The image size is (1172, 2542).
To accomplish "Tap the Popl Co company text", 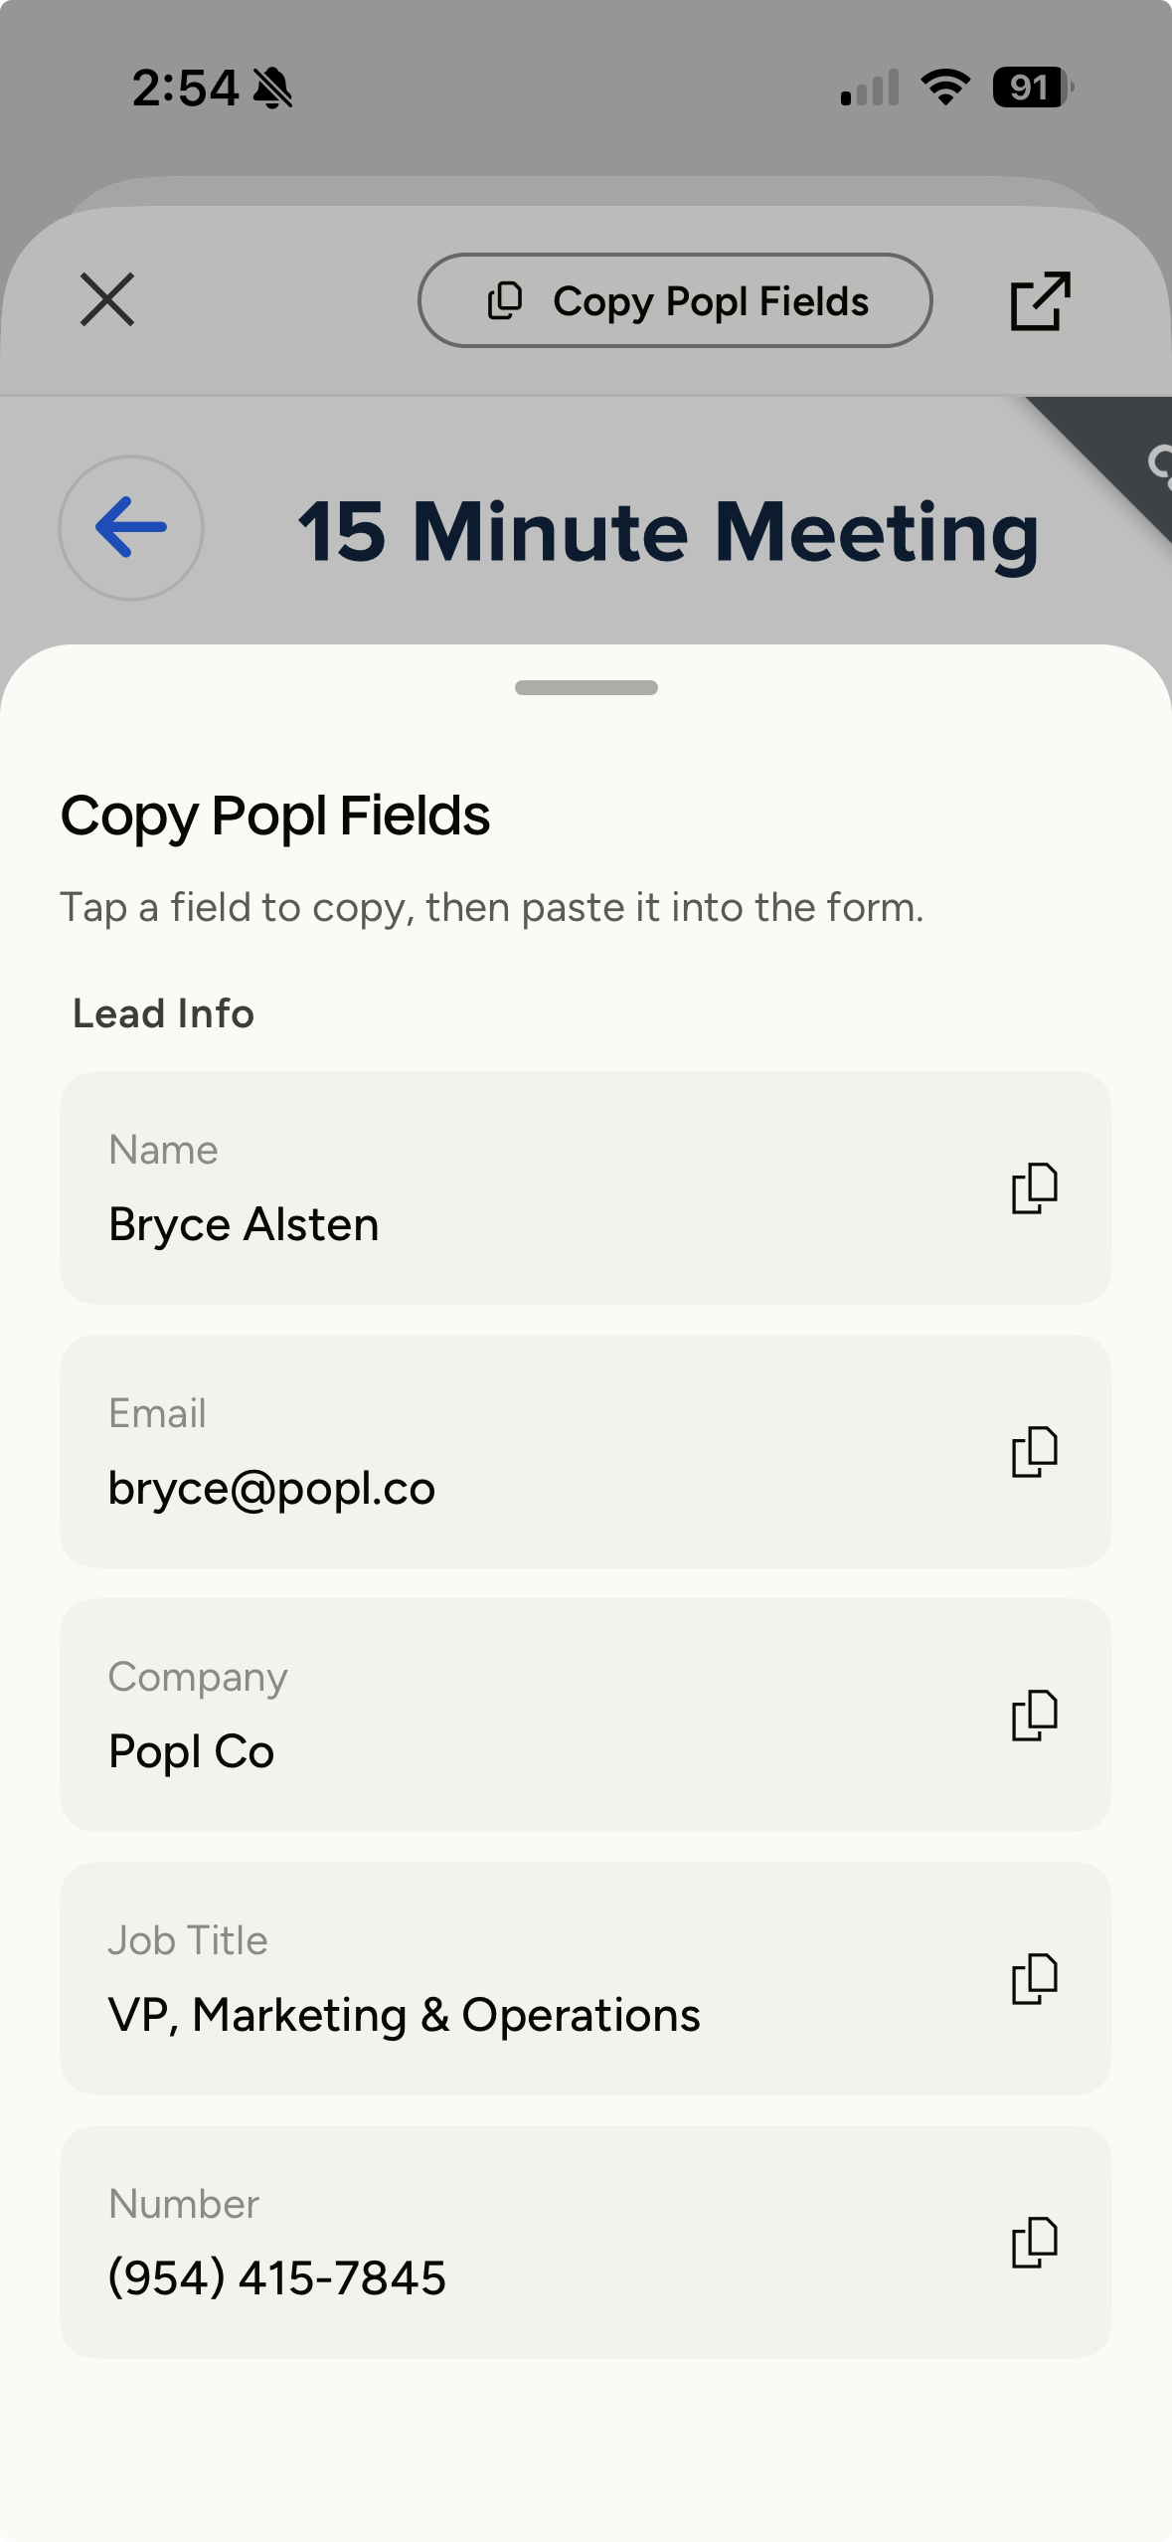I will tap(191, 1751).
